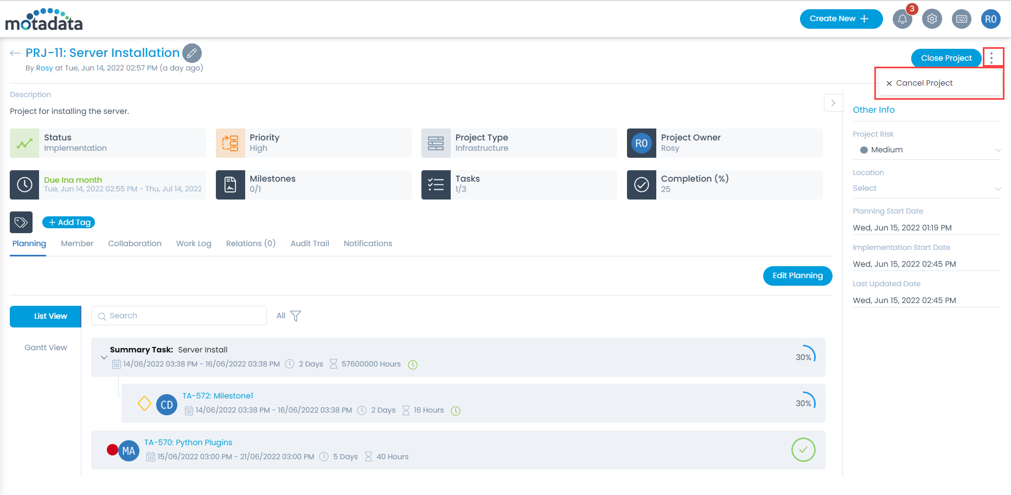The image size is (1011, 495).
Task: Click the 30% progress ring on Milestone1
Action: (803, 403)
